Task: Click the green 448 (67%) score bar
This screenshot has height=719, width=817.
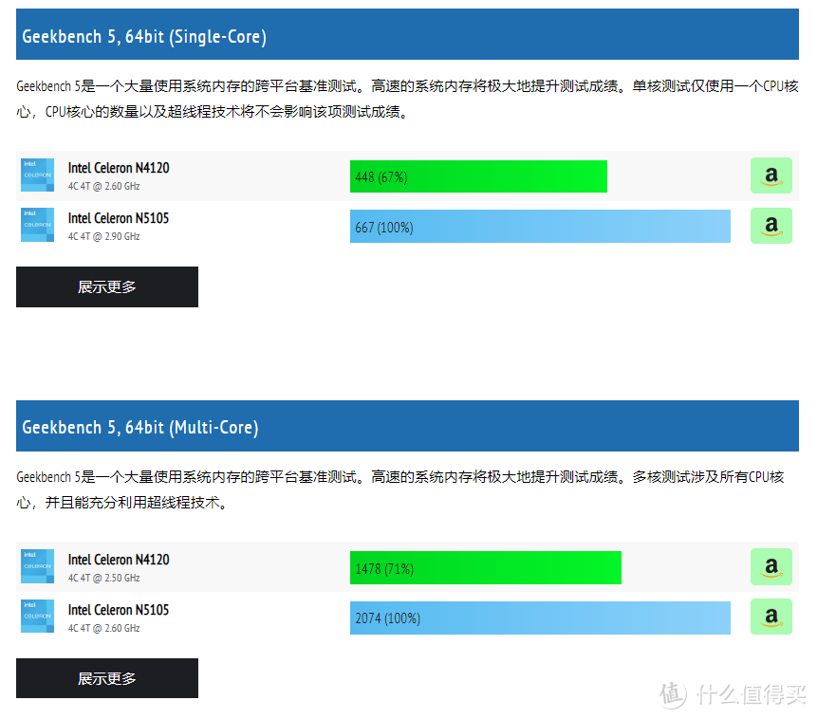Action: tap(478, 176)
